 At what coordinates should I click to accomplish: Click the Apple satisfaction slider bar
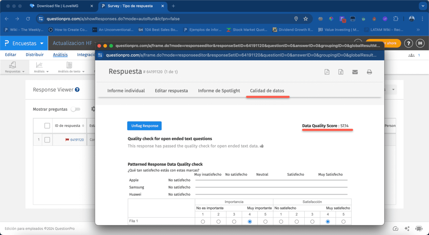click(271, 180)
